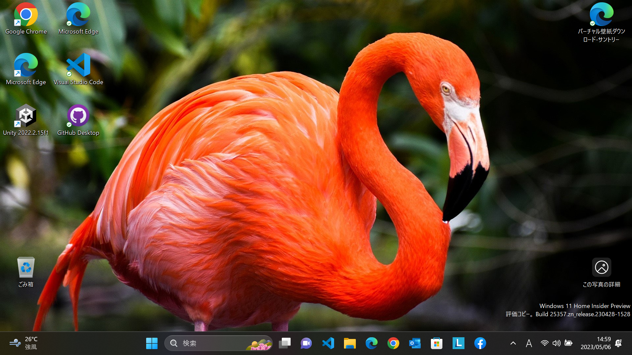Expand the hidden system tray icons chevron
Screen dimensions: 632x355
(x=513, y=343)
